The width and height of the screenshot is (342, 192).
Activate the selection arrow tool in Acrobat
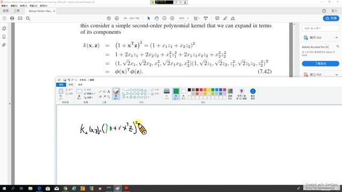(149, 18)
